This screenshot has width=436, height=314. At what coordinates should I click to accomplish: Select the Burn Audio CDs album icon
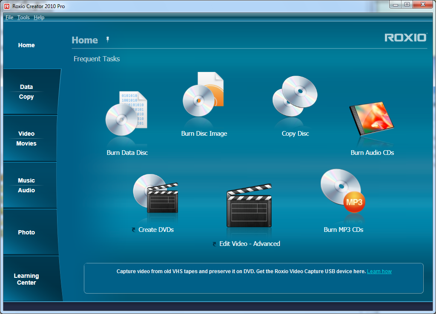(372, 120)
